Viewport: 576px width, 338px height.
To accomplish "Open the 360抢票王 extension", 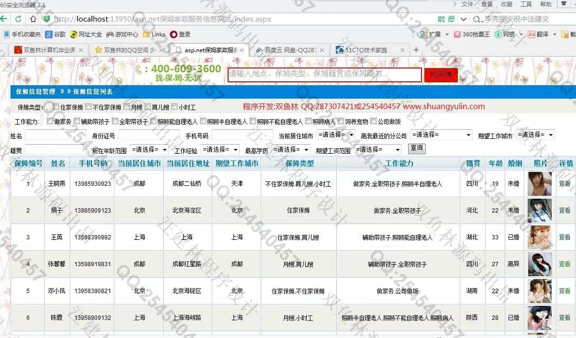I will (471, 34).
